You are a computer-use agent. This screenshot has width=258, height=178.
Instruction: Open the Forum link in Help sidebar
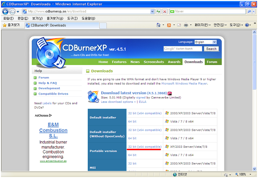click(x=44, y=77)
